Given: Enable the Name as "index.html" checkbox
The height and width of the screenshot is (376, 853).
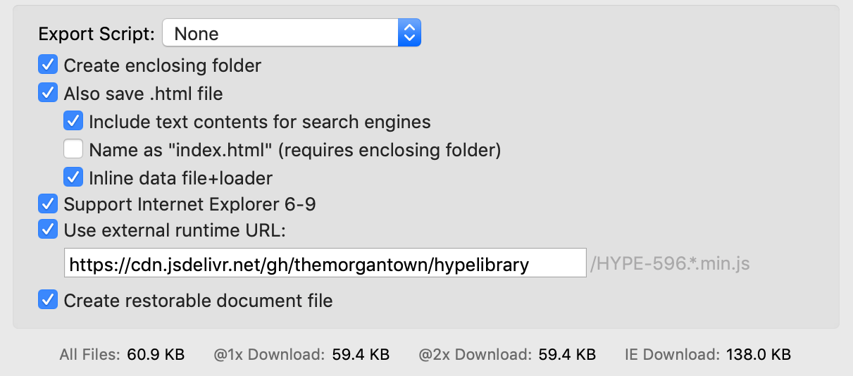Looking at the screenshot, I should [x=73, y=149].
